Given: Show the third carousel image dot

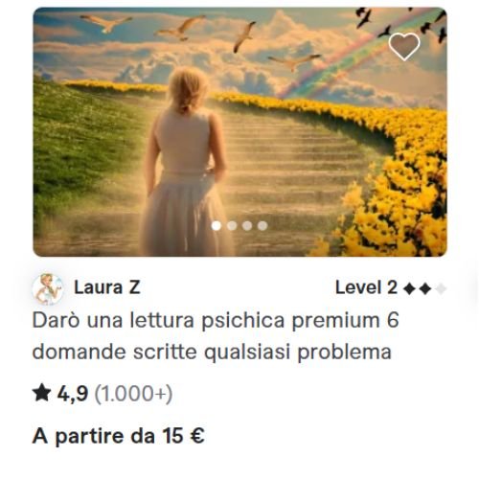Looking at the screenshot, I should click(247, 226).
